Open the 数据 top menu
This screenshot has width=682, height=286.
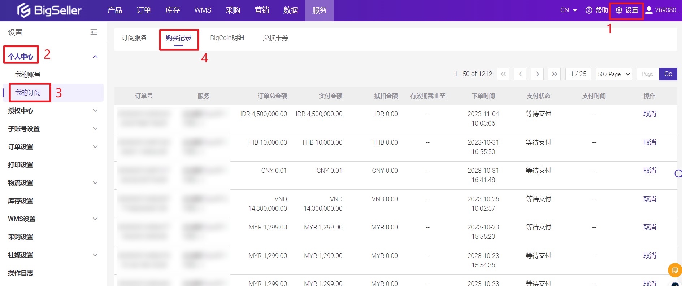(x=291, y=10)
